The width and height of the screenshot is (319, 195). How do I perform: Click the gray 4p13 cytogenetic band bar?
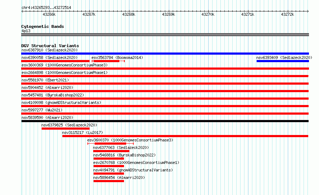(165, 35)
